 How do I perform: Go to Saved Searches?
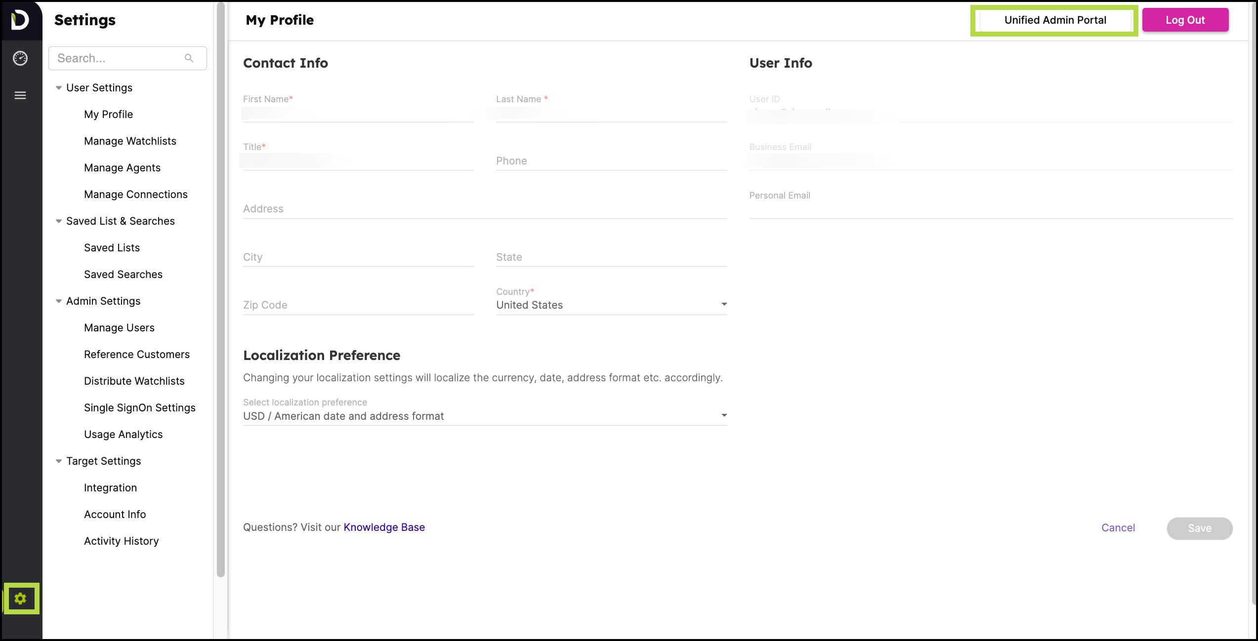123,275
